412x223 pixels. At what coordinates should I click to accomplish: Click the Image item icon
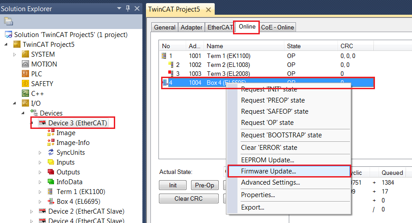tap(51, 133)
